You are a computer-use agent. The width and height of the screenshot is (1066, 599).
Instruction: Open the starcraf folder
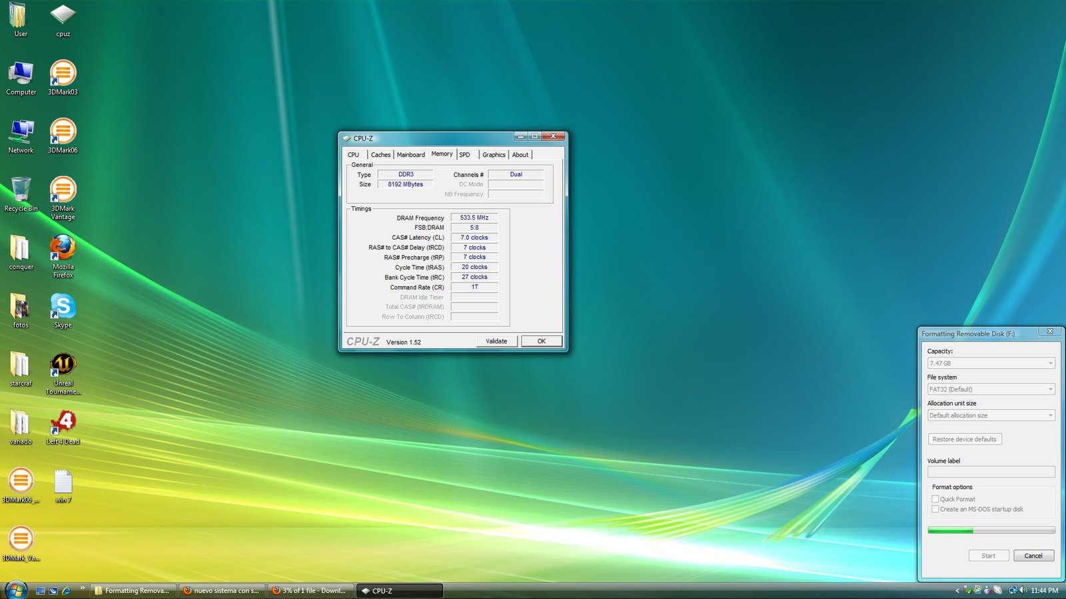coord(21,369)
